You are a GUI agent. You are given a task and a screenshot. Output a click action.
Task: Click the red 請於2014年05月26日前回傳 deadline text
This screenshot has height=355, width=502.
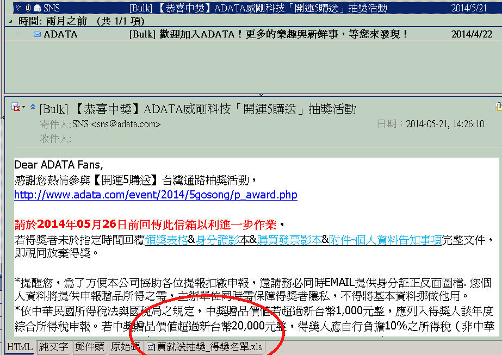tap(145, 225)
